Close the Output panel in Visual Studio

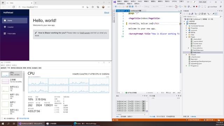tap(147, 96)
